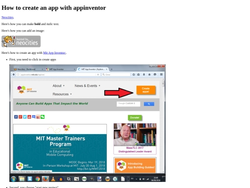This screenshot has width=250, height=188.
Task: Go to the Firefox home icon
Action: pos(150,74)
